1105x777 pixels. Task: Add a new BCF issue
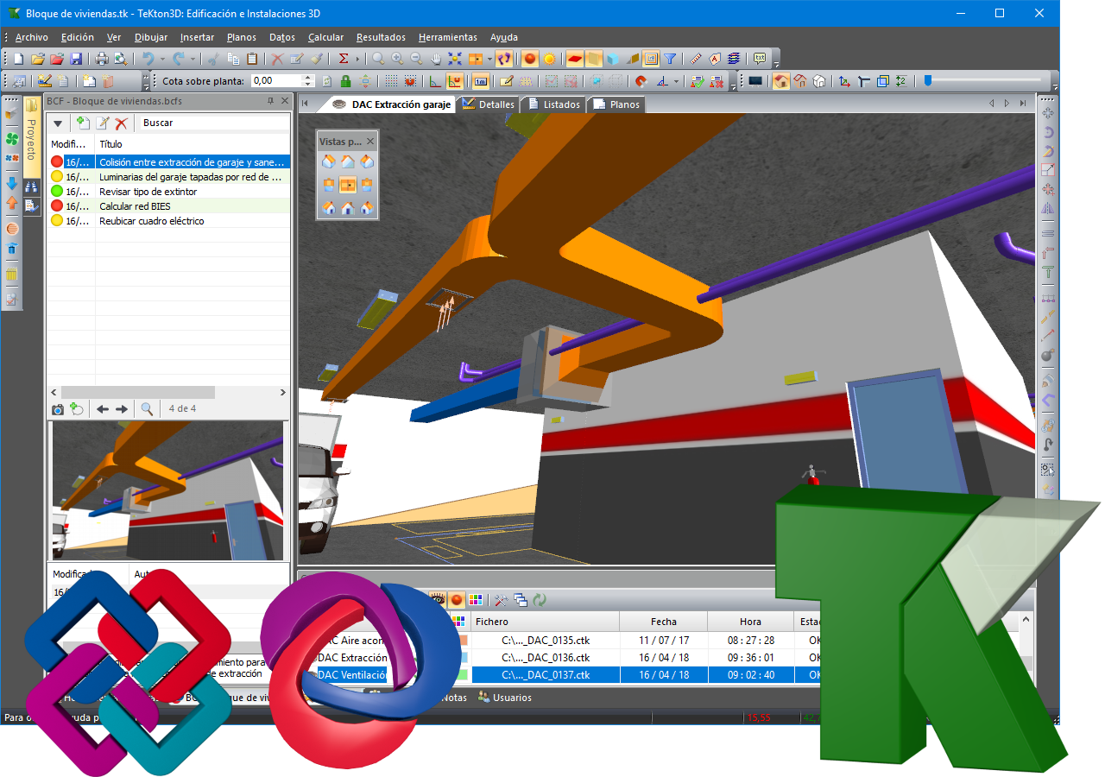click(84, 123)
